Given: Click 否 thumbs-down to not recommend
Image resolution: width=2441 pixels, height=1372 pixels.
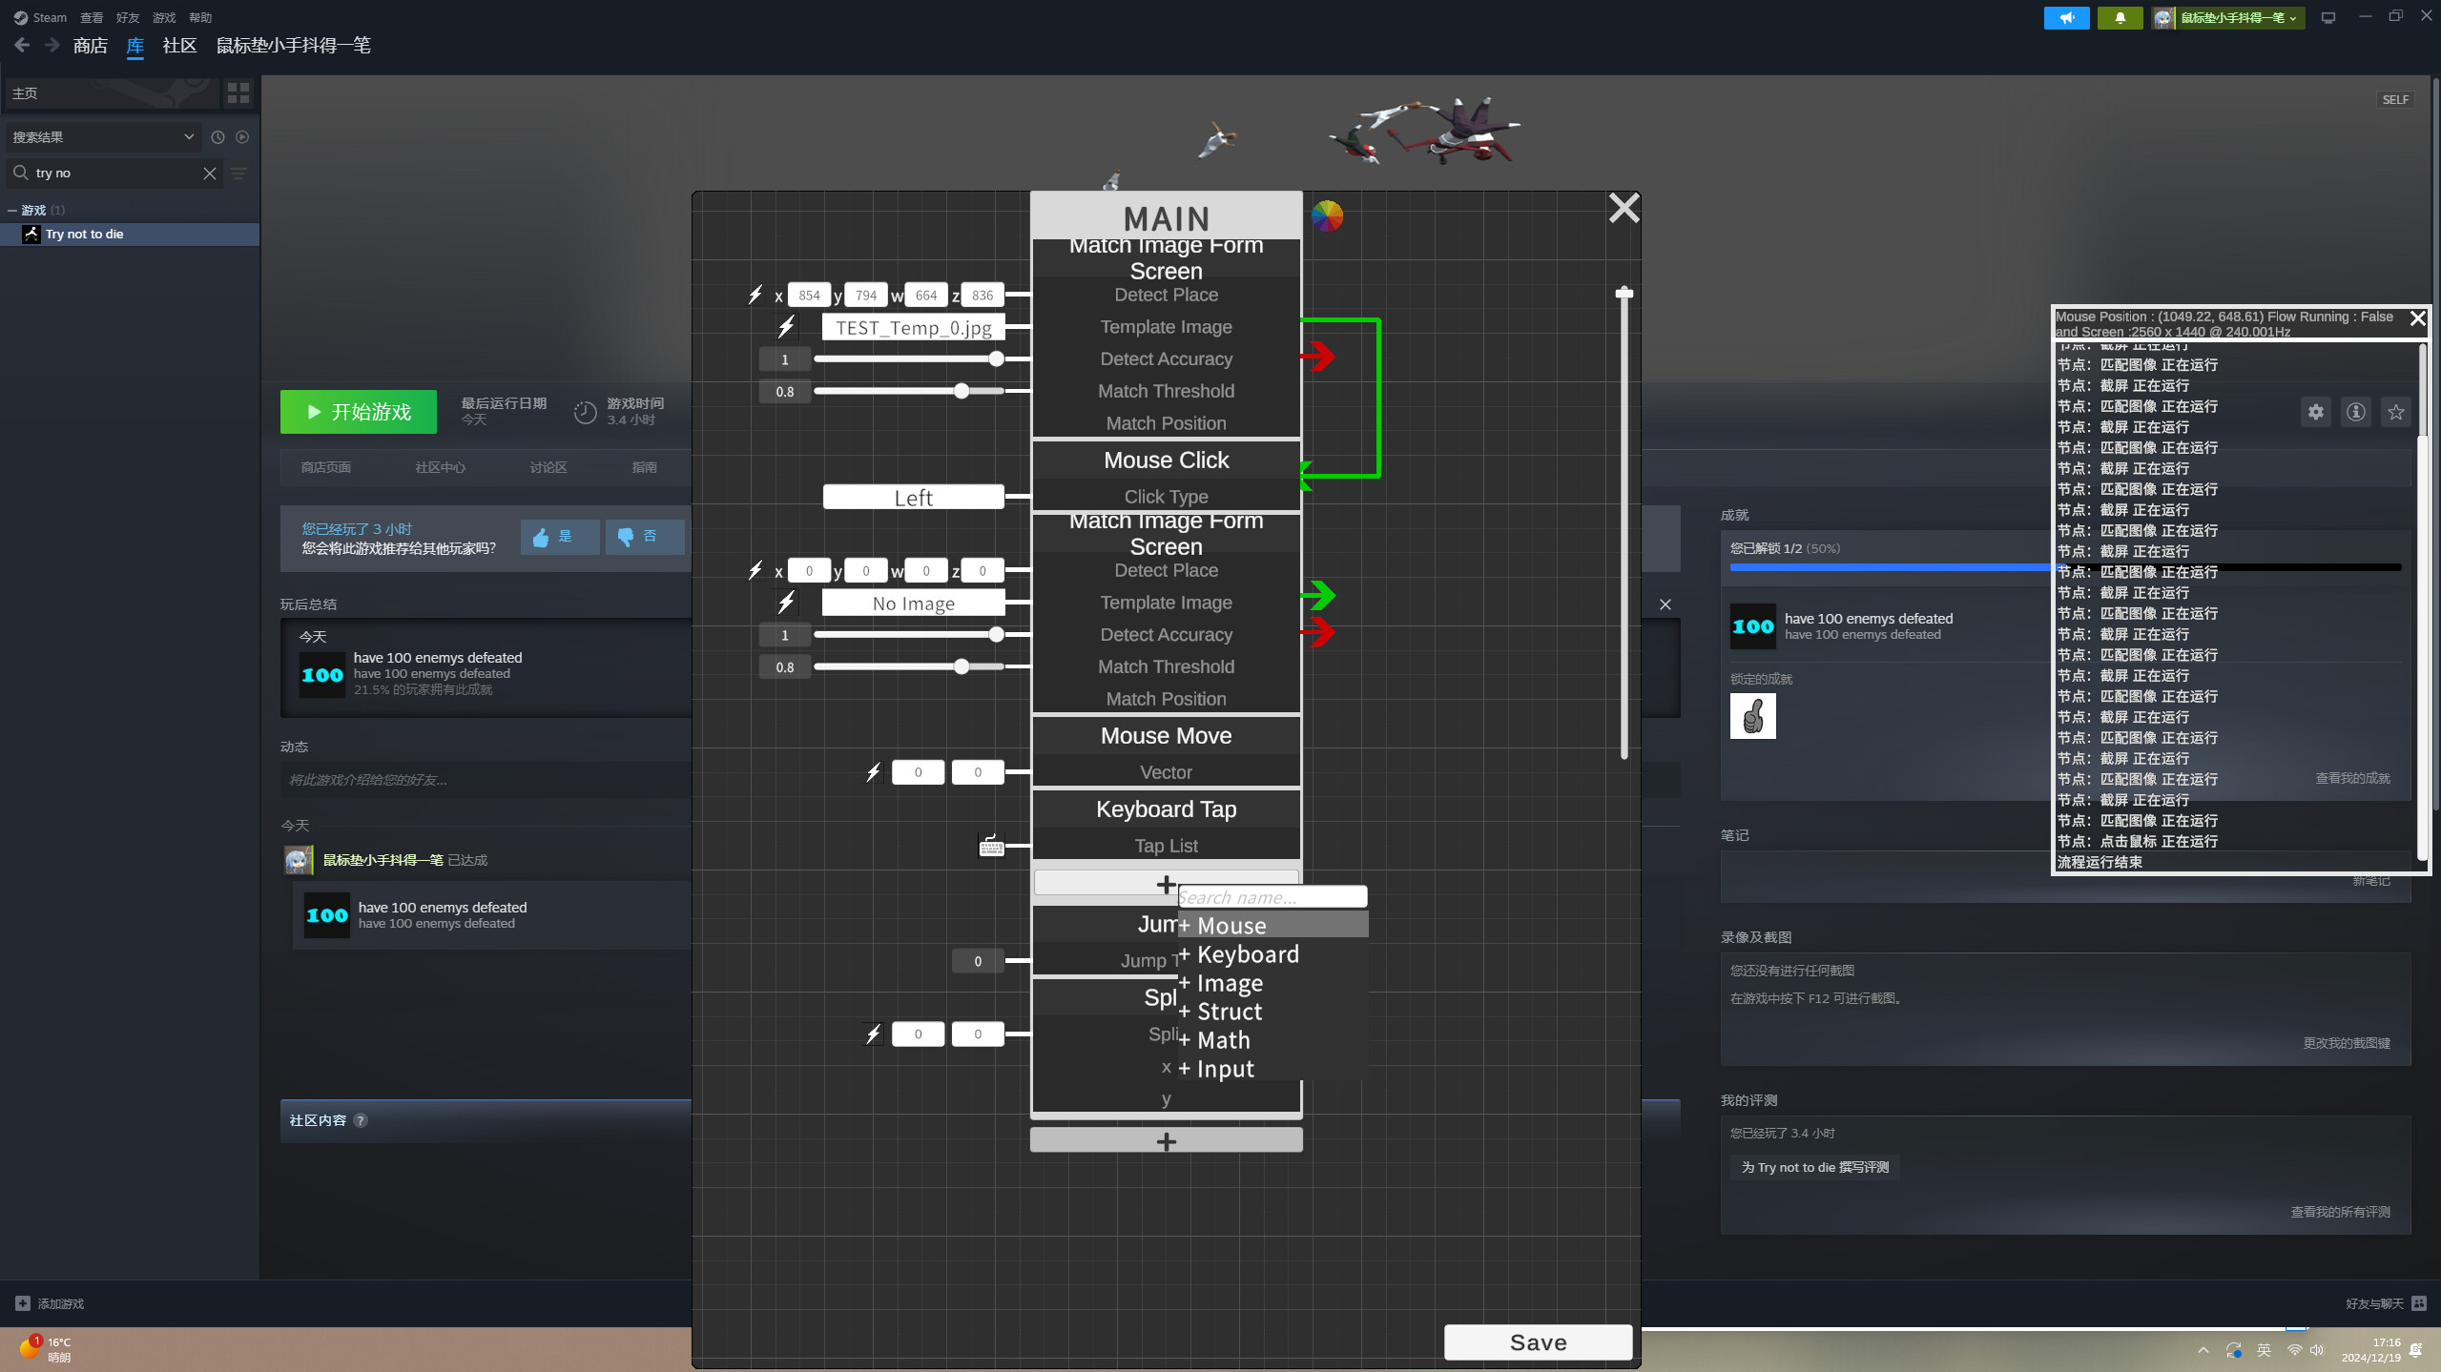Looking at the screenshot, I should [645, 537].
